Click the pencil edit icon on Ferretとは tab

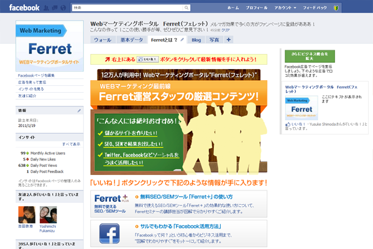[181, 39]
